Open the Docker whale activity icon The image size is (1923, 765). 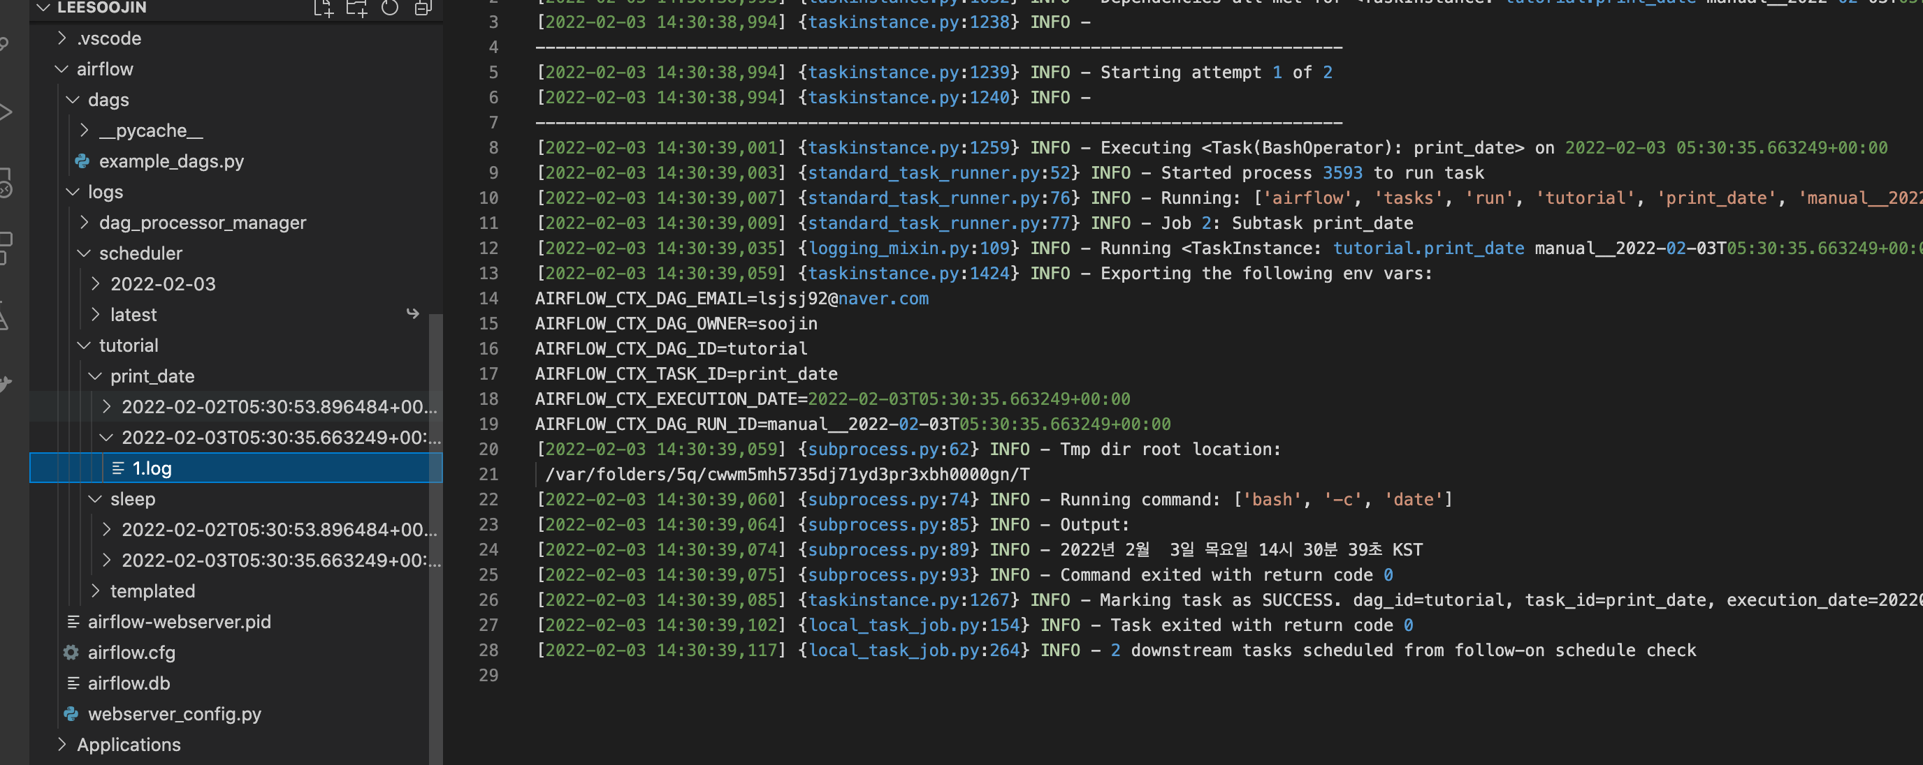tap(6, 384)
